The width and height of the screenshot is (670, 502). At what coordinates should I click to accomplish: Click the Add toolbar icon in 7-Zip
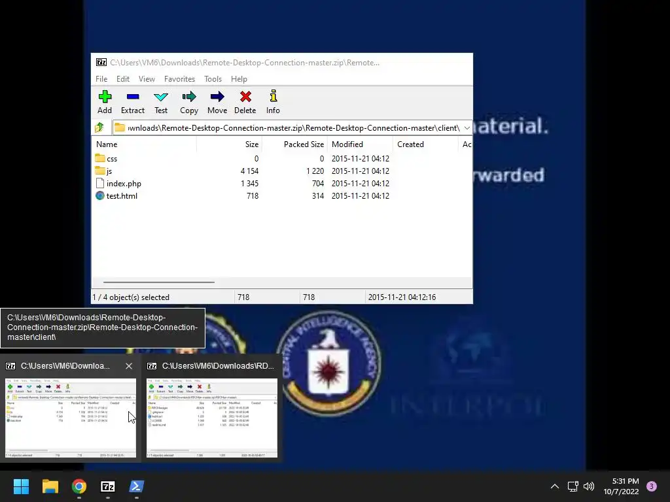(x=105, y=97)
